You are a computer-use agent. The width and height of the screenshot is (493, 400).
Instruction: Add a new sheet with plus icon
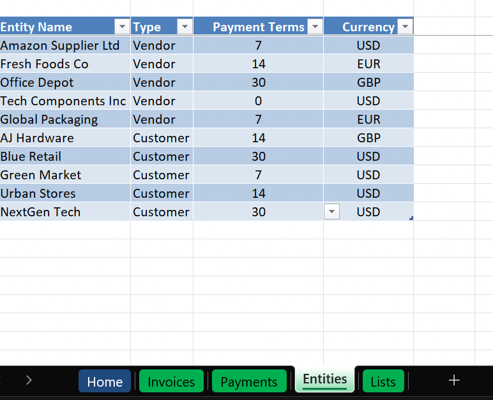(454, 381)
